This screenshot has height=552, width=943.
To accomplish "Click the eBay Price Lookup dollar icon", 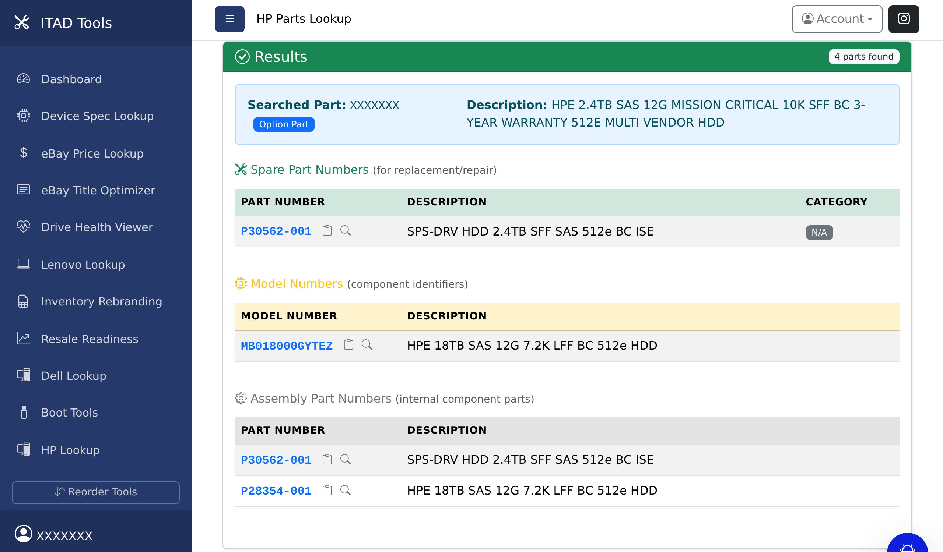I will (x=23, y=153).
